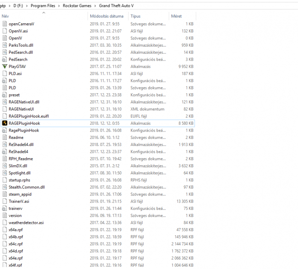Viewport: 298px width, 269px height.
Task: Click the 13 305 KB size of TrainerV.asi
Action: 185,201
